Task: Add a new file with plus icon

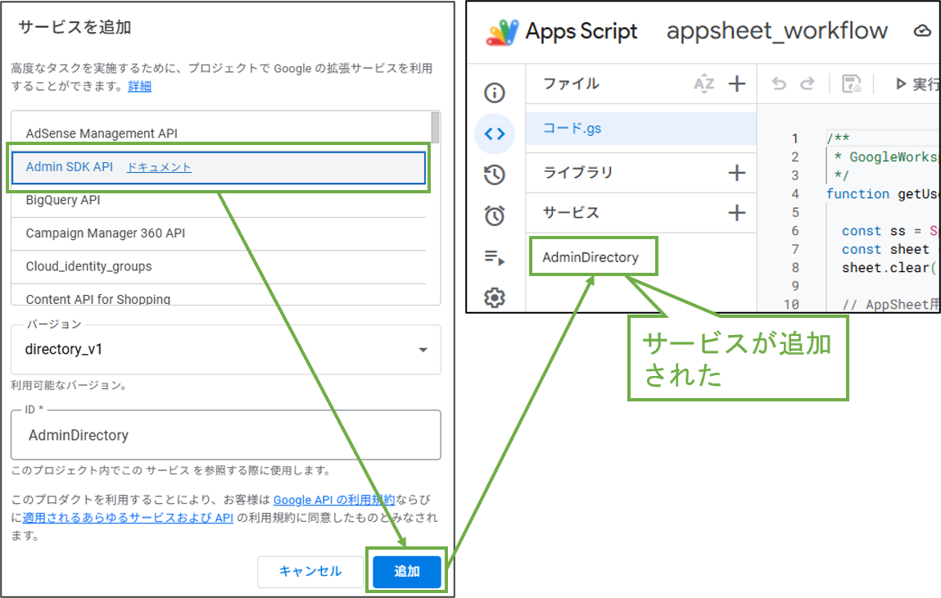Action: [737, 84]
